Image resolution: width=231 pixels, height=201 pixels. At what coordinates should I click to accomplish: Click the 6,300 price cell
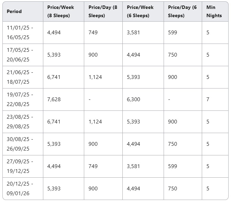click(133, 99)
